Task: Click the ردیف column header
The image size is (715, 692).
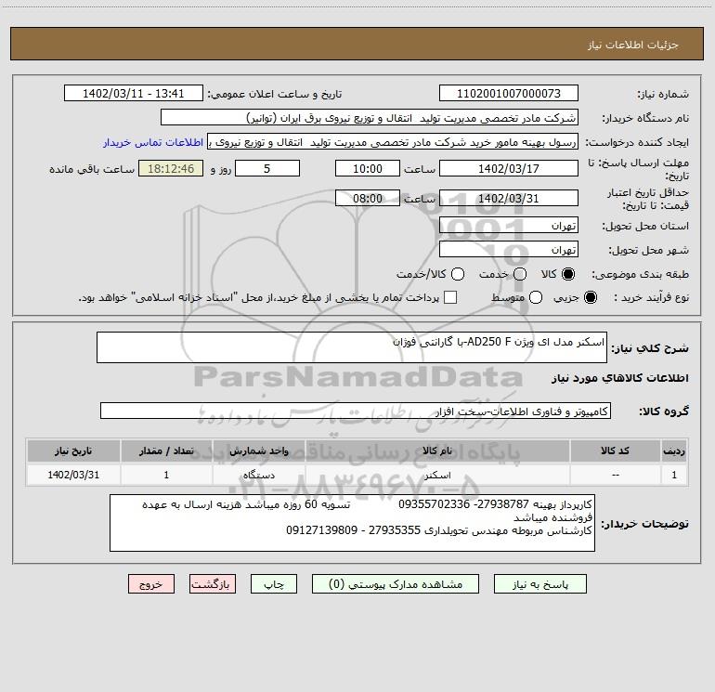Action: (674, 450)
